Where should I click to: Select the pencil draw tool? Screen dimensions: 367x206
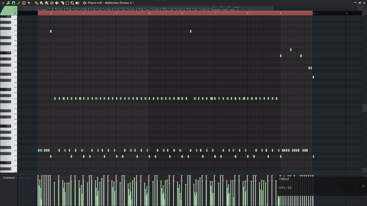coord(37,3)
